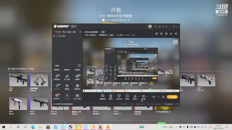This screenshot has width=232, height=130.
Task: Open Steam from taskbar
Action: click(70, 127)
